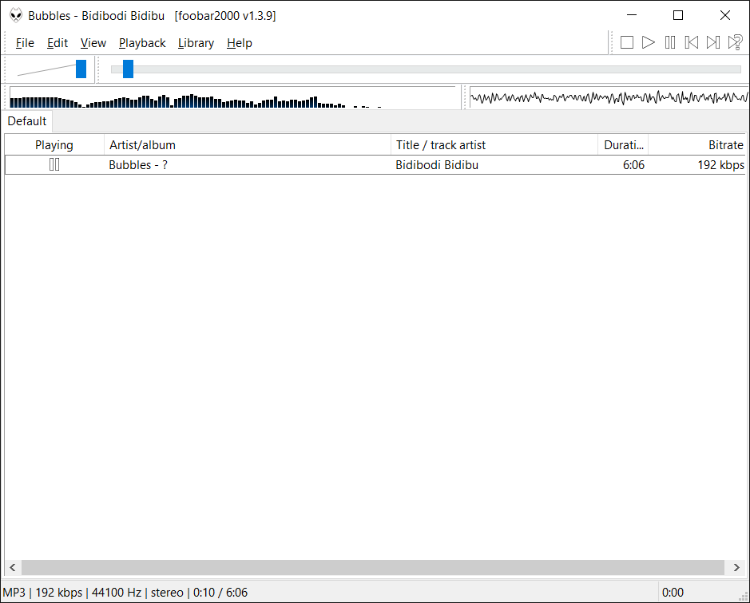Open the Playback menu

pos(142,43)
